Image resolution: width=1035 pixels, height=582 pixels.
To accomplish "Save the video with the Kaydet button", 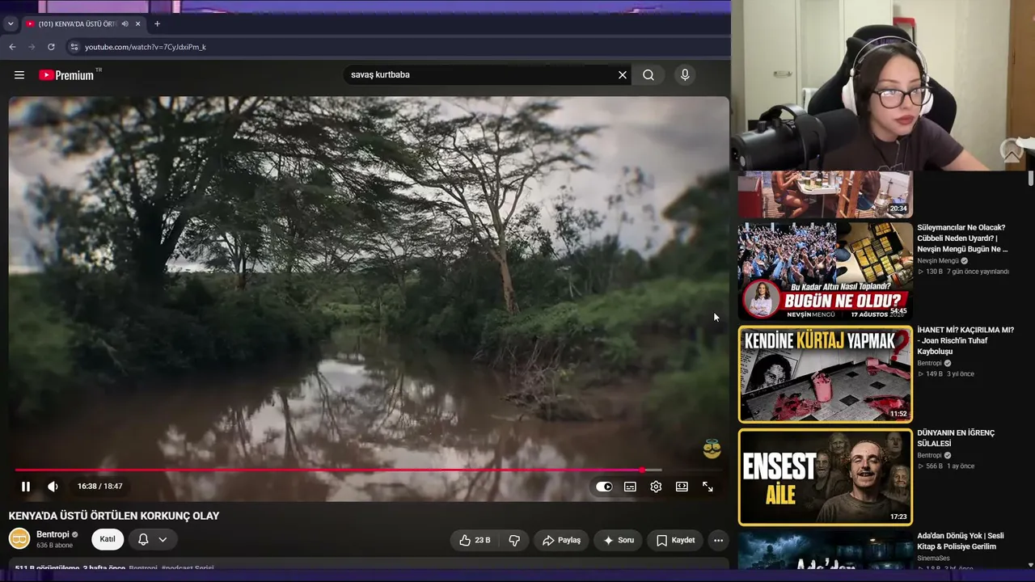I will point(675,540).
